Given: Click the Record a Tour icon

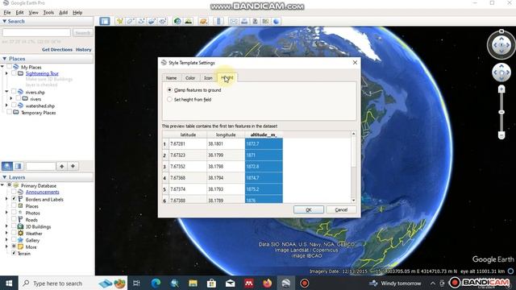Looking at the screenshot, I should [163, 22].
